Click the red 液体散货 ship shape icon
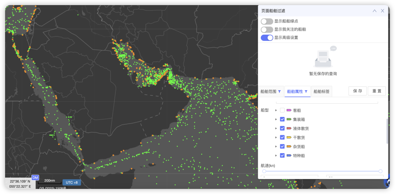Viewport: 395px width, 194px height. coord(289,128)
